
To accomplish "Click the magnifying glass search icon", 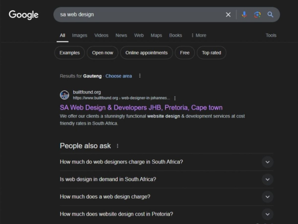I will tap(270, 14).
